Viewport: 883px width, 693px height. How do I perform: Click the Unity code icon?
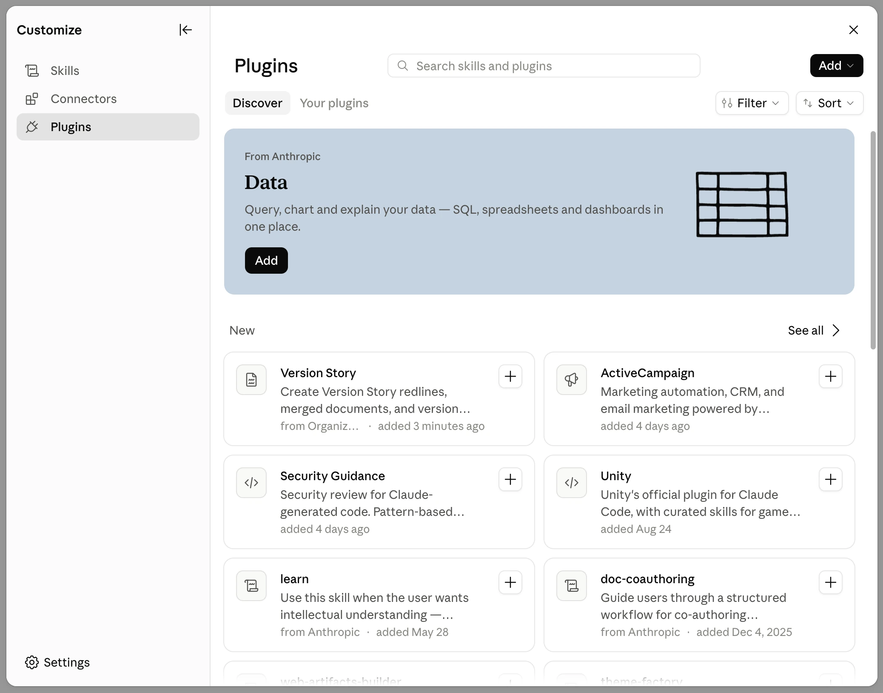[572, 483]
